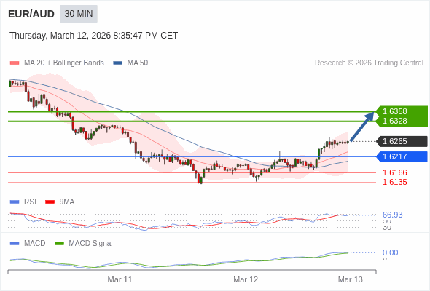
Task: Click the blue RSI legend swatch
Action: [15, 202]
